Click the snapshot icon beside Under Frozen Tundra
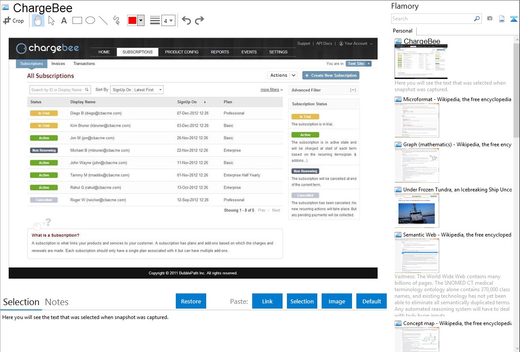Screen dimensions: 520x352 (x=398, y=189)
